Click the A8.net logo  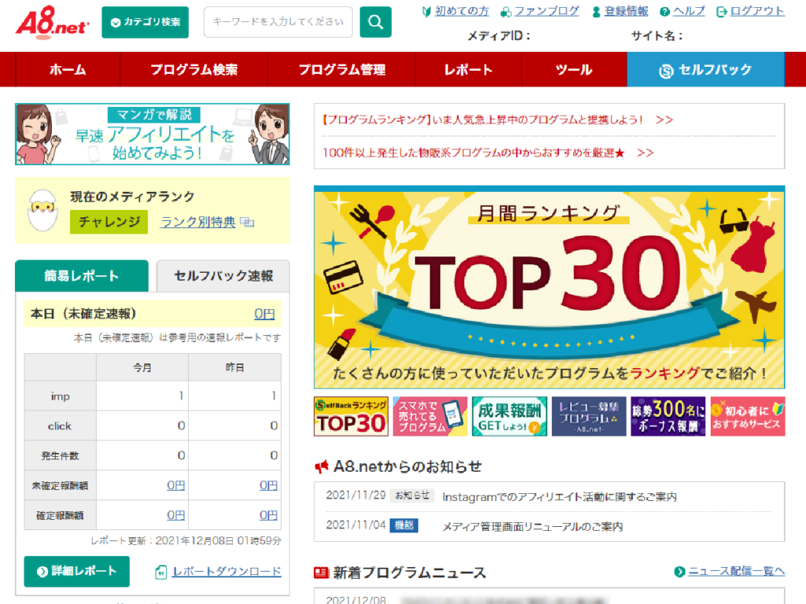tap(52, 22)
